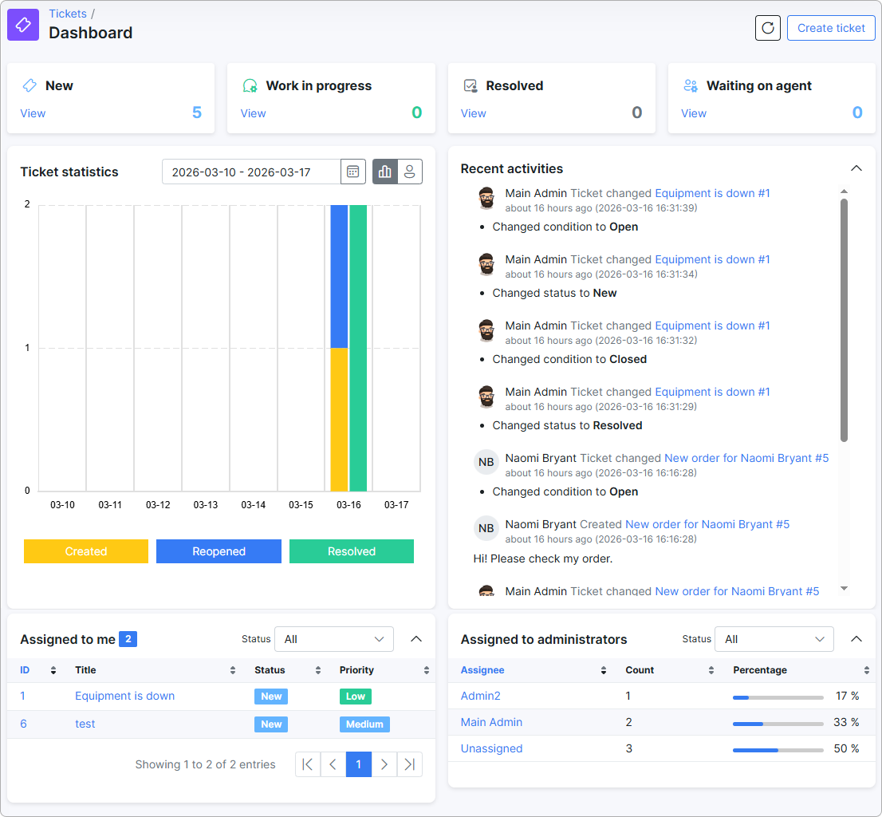Click the NB avatar on Created activity
Image resolution: width=882 pixels, height=817 pixels.
486,528
